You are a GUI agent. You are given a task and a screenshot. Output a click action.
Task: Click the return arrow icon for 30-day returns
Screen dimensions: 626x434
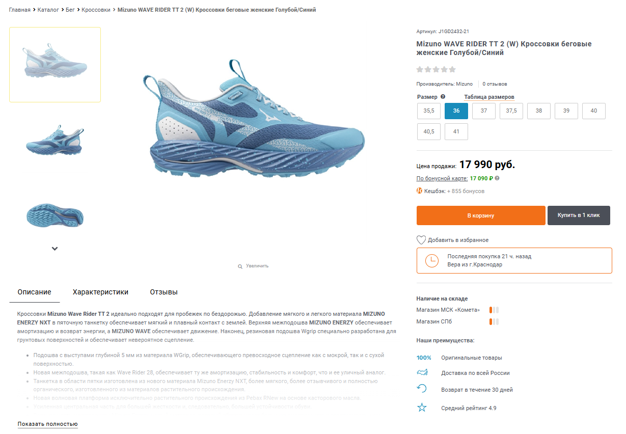pyautogui.click(x=422, y=389)
